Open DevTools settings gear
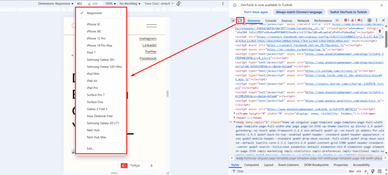388x175 pixels. tap(369, 20)
